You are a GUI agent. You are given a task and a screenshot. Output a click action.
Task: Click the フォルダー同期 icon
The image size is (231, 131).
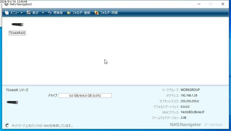97,13
